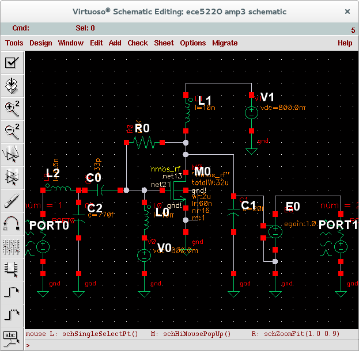Click the 'c=770f' capacitor value
Viewport: 359px width, 351px height.
pos(101,215)
